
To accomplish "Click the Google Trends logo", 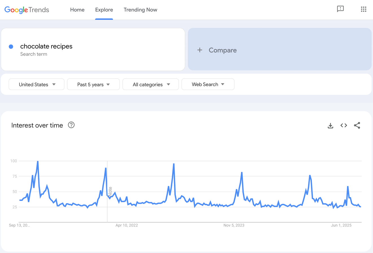I will point(27,10).
